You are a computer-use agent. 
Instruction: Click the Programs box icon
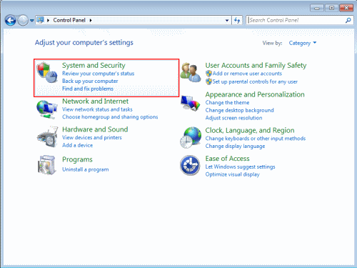point(47,165)
